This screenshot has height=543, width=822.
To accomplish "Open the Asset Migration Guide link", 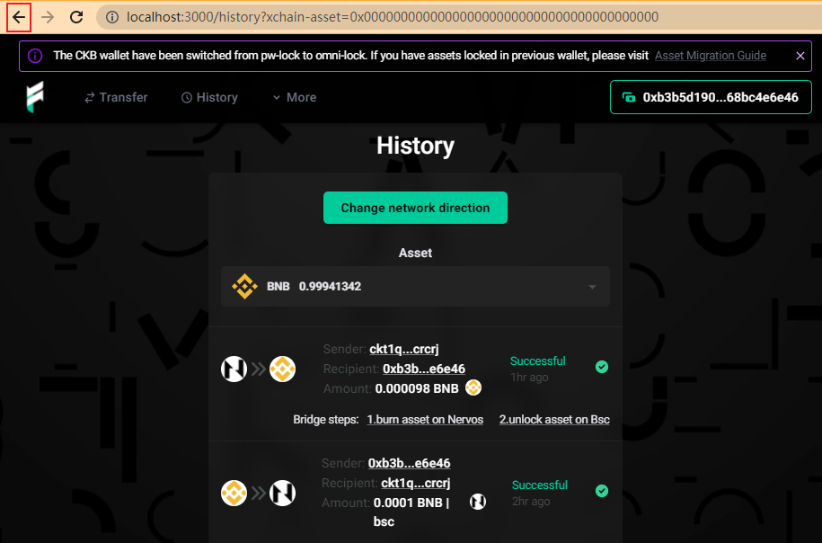I will [x=711, y=56].
